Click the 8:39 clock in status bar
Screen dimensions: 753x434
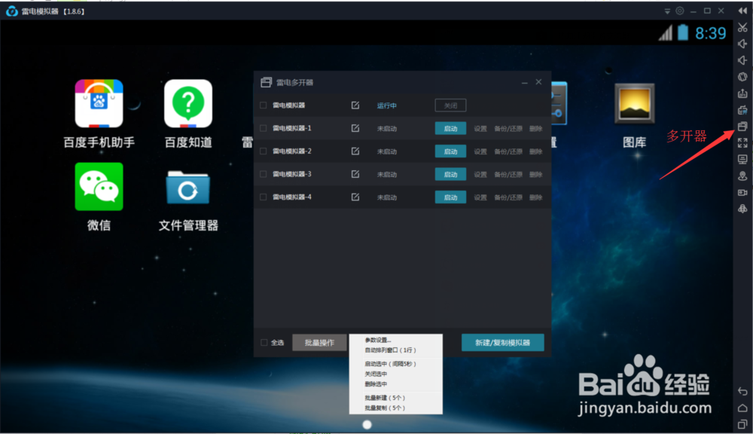pyautogui.click(x=711, y=33)
